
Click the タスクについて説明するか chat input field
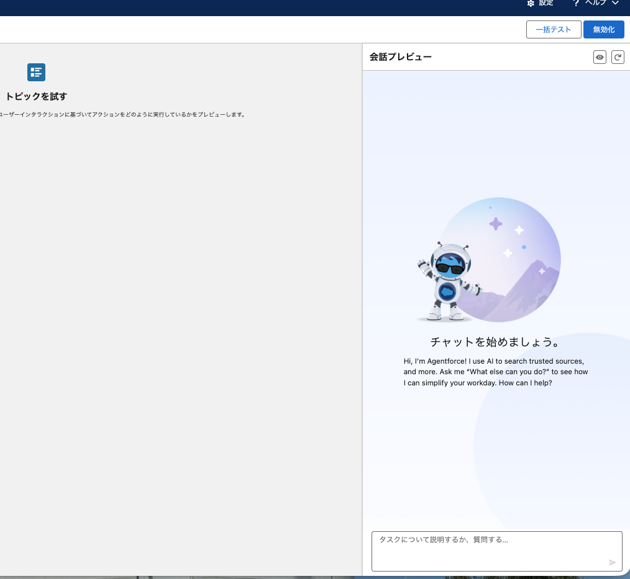[x=496, y=551]
